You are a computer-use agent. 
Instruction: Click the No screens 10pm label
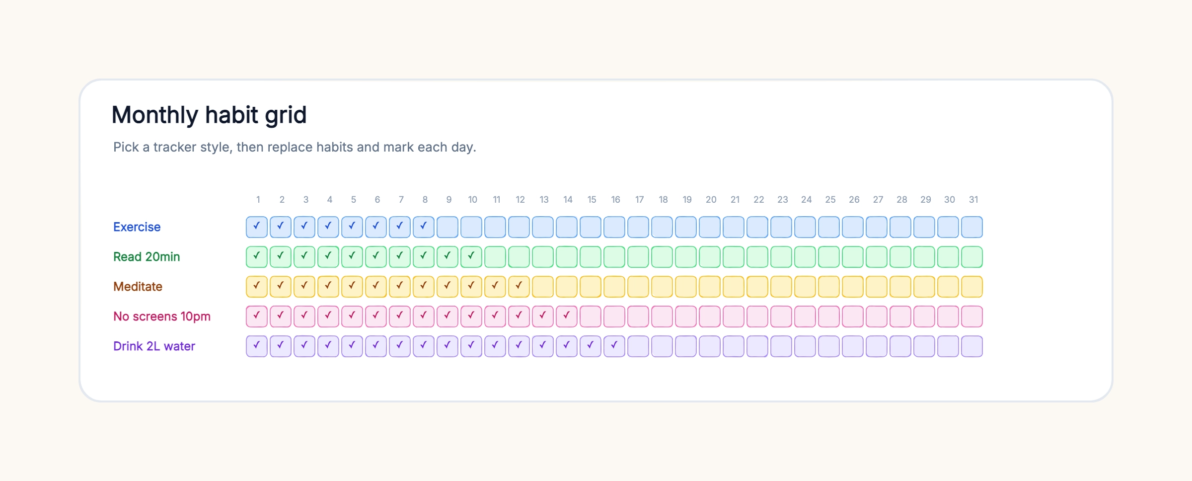162,317
